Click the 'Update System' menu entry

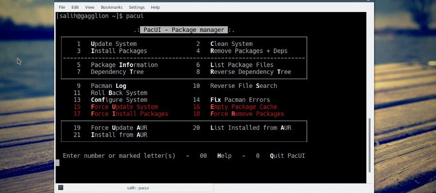tap(114, 44)
